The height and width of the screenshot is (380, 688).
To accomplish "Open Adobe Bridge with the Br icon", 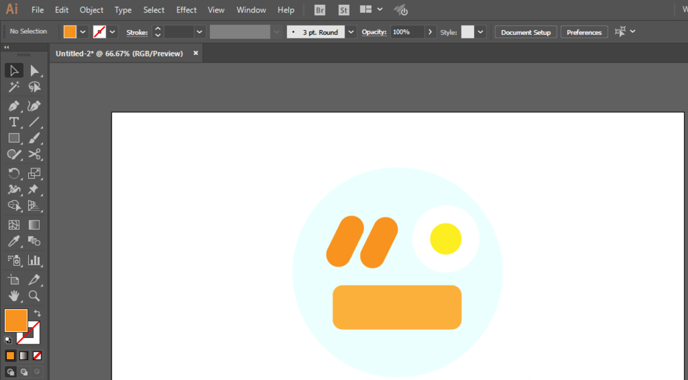I will [320, 10].
